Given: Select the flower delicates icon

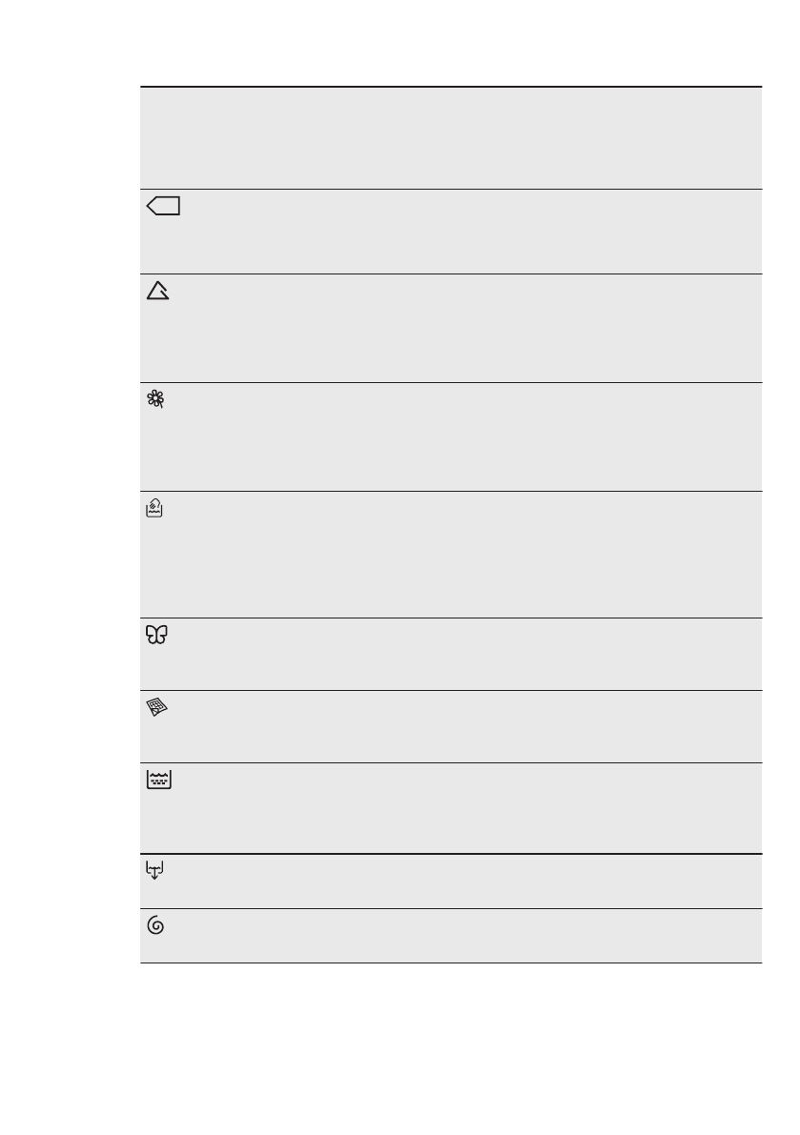Looking at the screenshot, I should pos(156,402).
